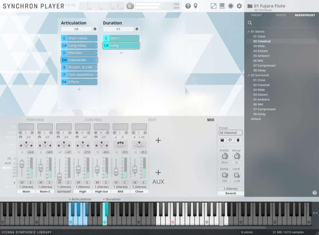
Task: Open the Main channel output dropdown
Action: pos(26,187)
